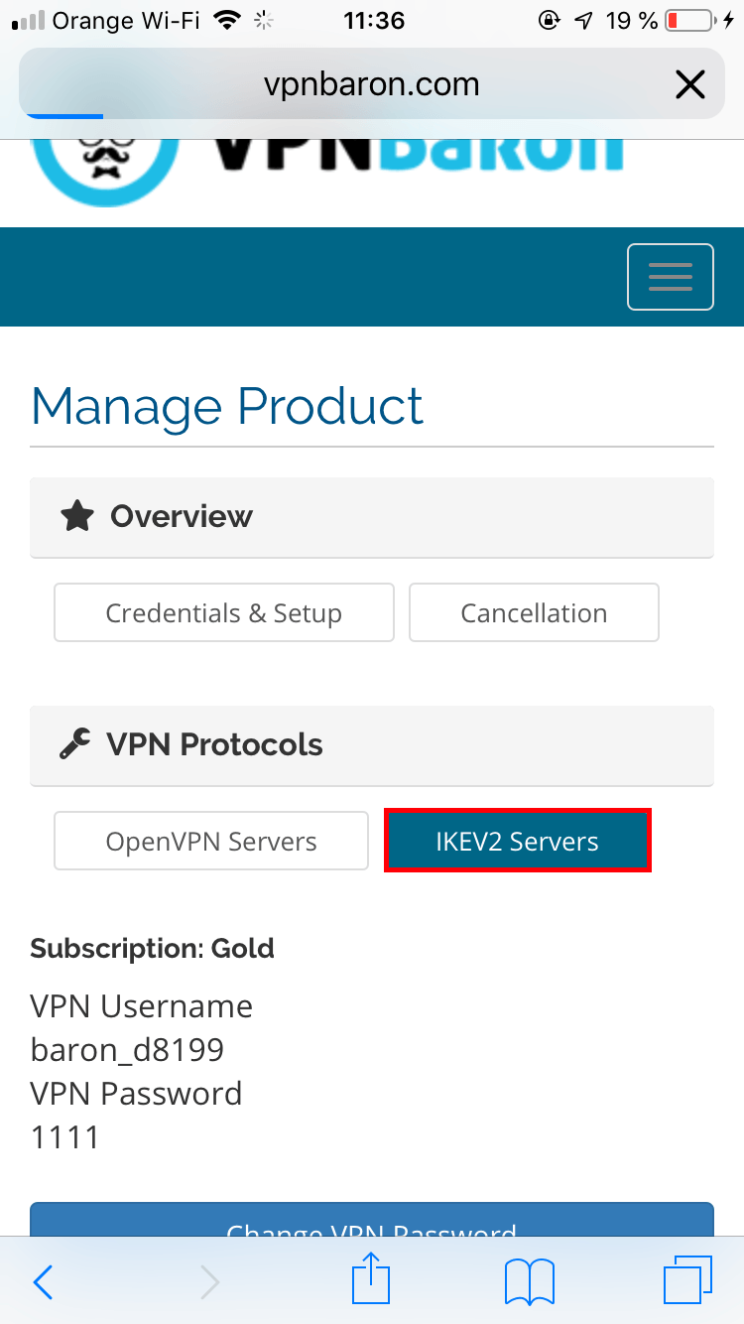Screen dimensions: 744x1324
Task: Tap Safari's forward arrow
Action: pyautogui.click(x=209, y=1282)
